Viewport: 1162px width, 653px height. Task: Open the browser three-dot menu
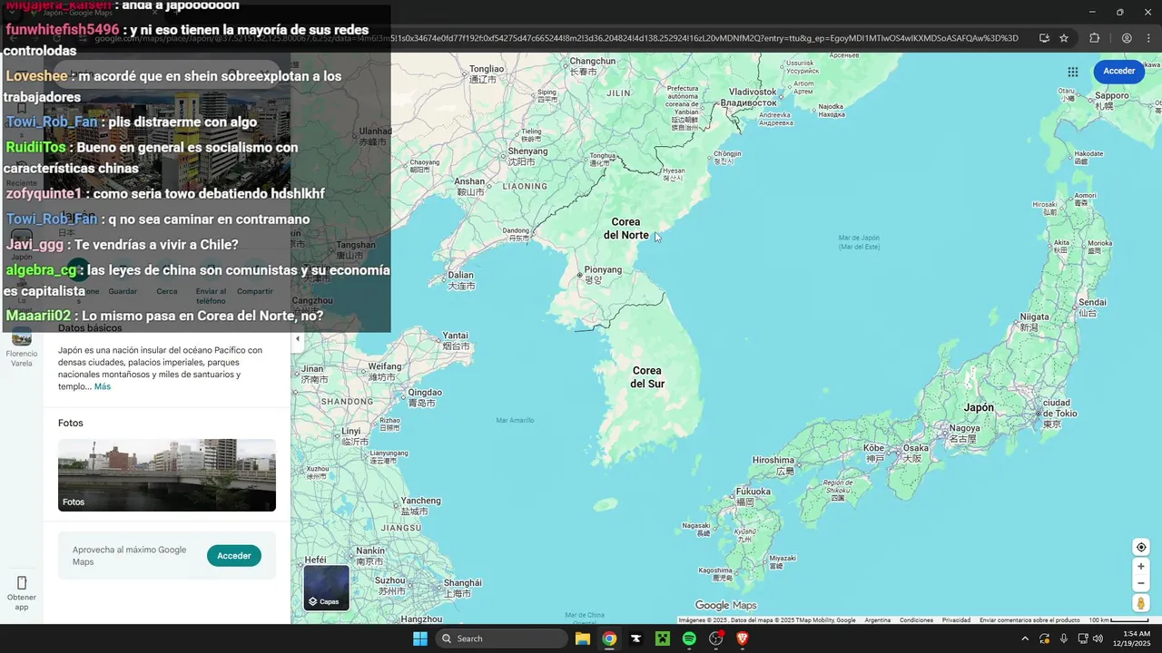(1147, 38)
